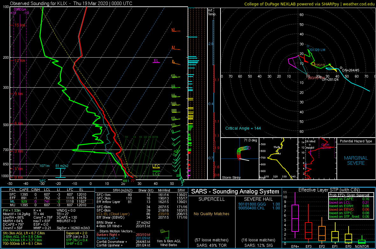Click the '3CAPE = 130' value
Viewport: 376px width, 249px height.
(67, 218)
